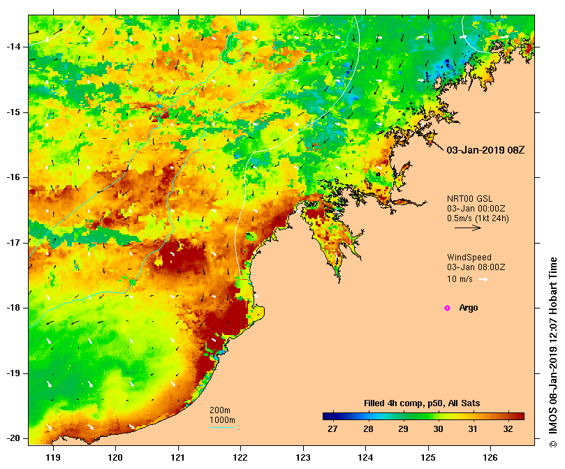Click the '10 m/s' wind scale text
Screen dimensions: 565x469
coord(460,279)
